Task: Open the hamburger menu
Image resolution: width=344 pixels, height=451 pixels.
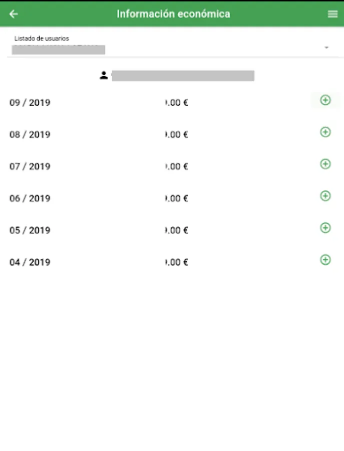Action: tap(332, 14)
